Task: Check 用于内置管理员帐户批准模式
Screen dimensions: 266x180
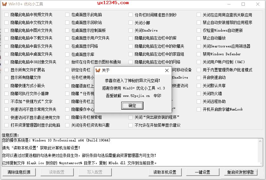Action: click(199, 70)
